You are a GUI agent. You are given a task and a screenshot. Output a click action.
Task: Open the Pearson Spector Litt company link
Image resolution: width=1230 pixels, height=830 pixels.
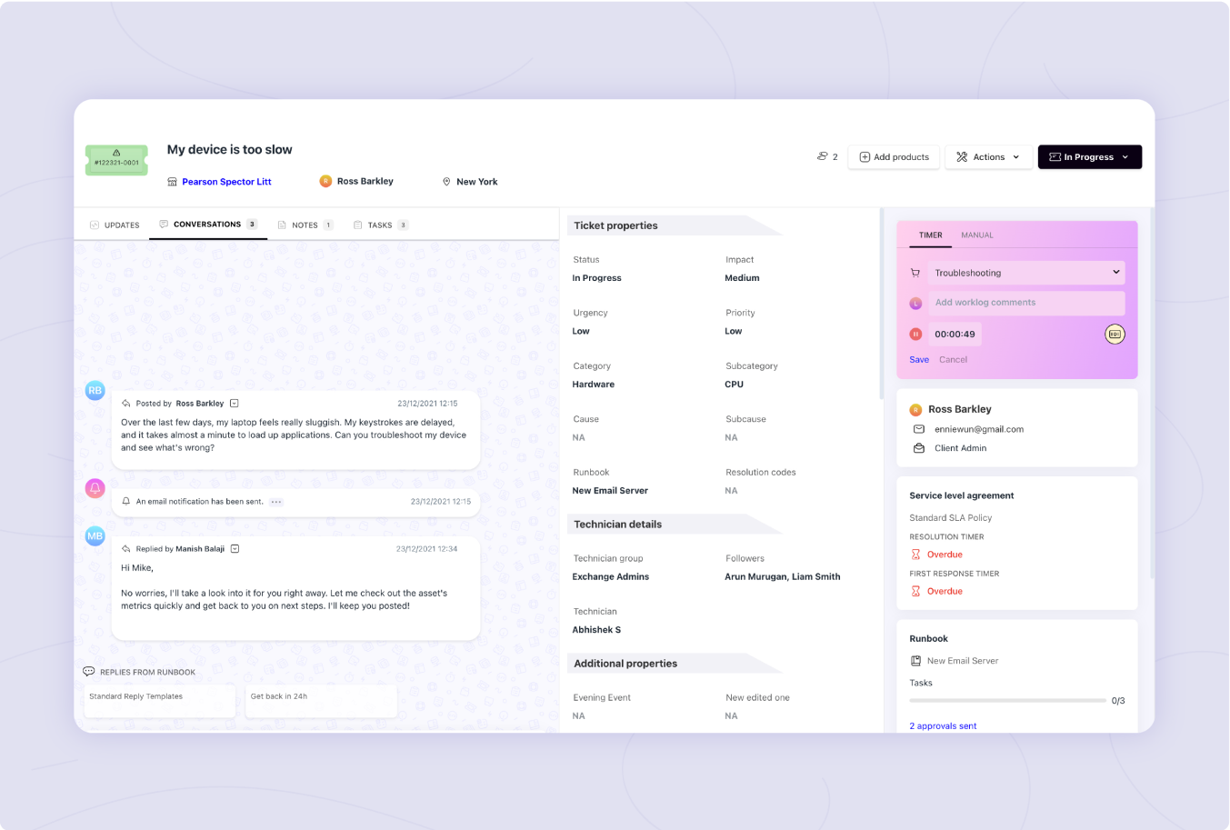(226, 181)
